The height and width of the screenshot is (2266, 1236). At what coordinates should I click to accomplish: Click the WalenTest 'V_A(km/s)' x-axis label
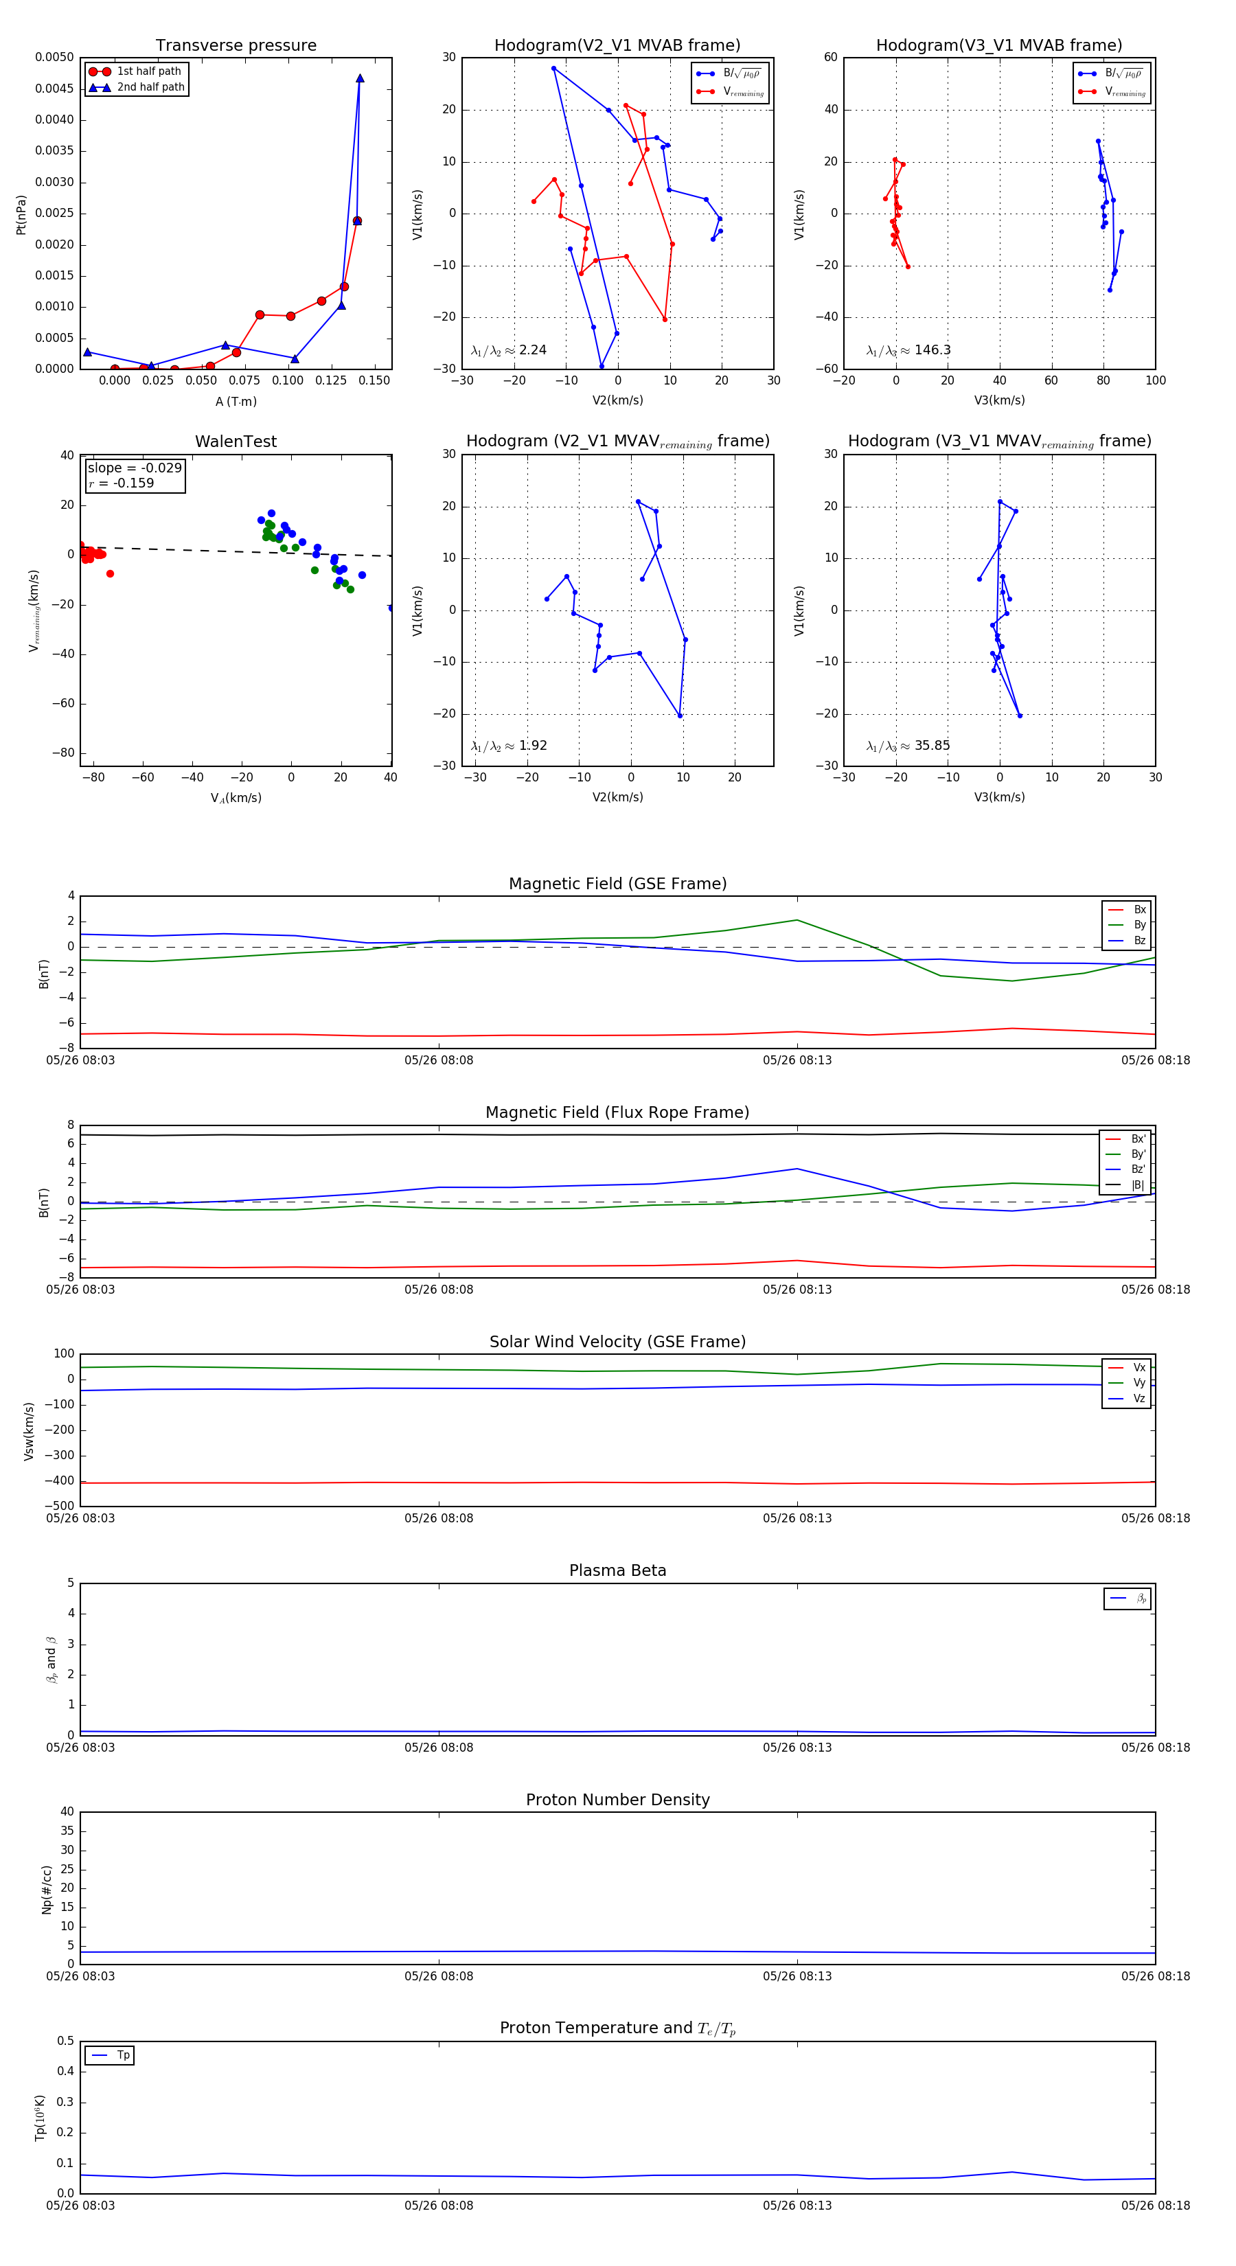coord(236,798)
